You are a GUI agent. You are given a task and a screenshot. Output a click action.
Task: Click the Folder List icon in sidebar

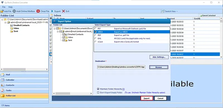click(x=3, y=96)
